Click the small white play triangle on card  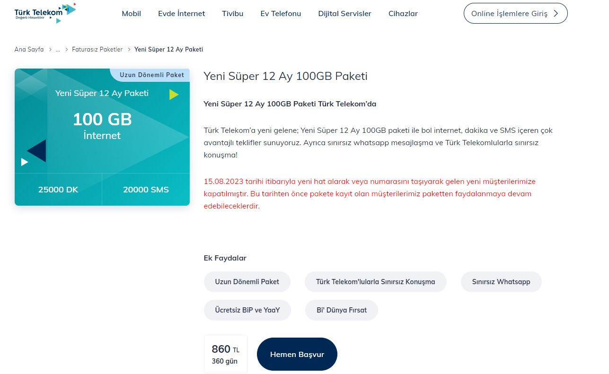(25, 162)
